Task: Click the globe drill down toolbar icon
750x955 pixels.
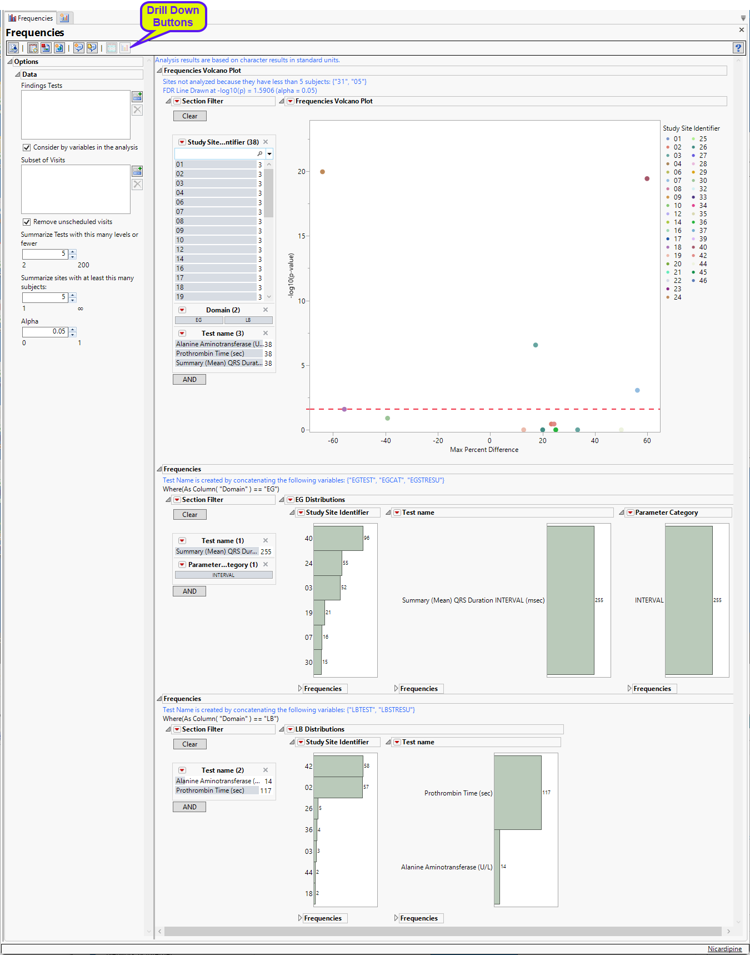Action: (59, 48)
